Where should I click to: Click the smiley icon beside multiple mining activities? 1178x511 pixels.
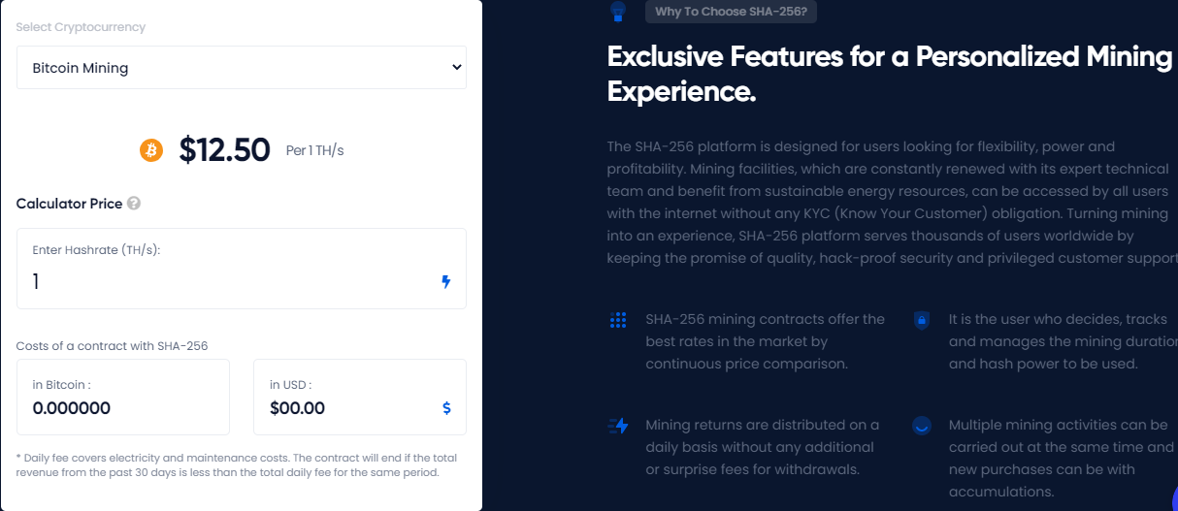[x=922, y=426]
